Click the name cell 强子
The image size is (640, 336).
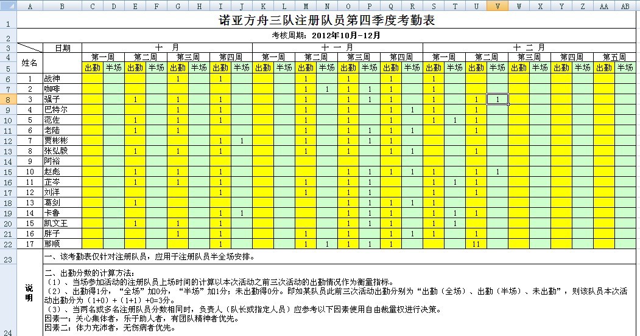point(63,100)
